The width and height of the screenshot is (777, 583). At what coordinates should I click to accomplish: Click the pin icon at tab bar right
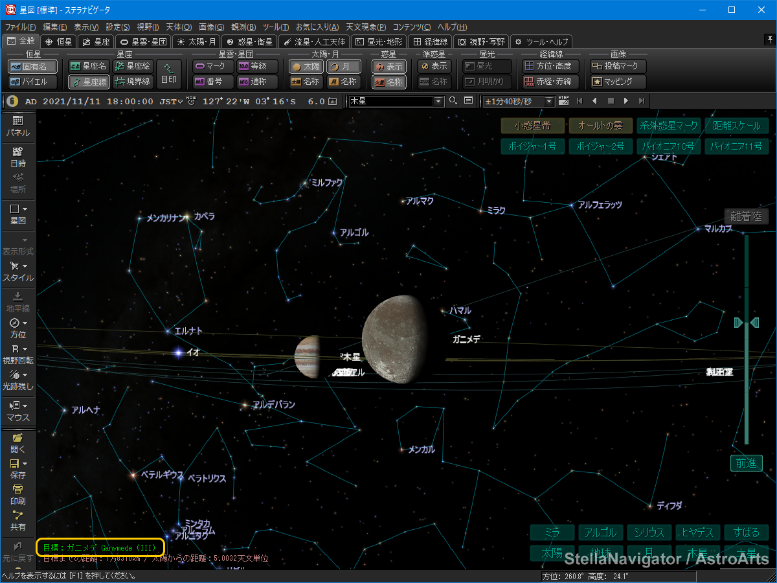769,40
